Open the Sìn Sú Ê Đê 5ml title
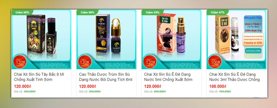The height and width of the screenshot is (108, 277). pyautogui.click(x=168, y=77)
